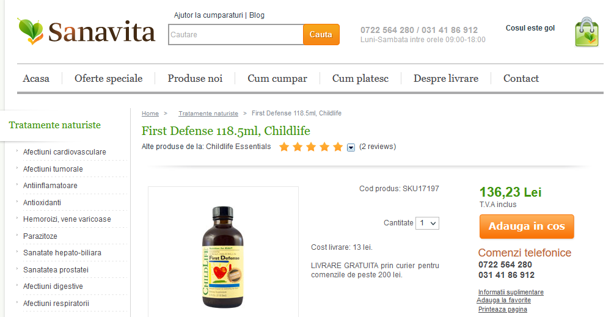The width and height of the screenshot is (614, 317).
Task: Open the Afectiuni cardiovasculare category
Action: (x=65, y=152)
